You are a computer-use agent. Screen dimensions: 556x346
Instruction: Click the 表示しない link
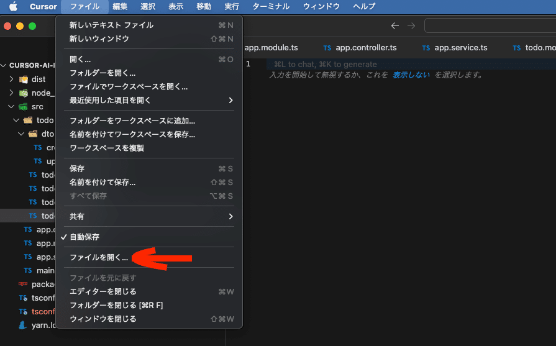(411, 75)
